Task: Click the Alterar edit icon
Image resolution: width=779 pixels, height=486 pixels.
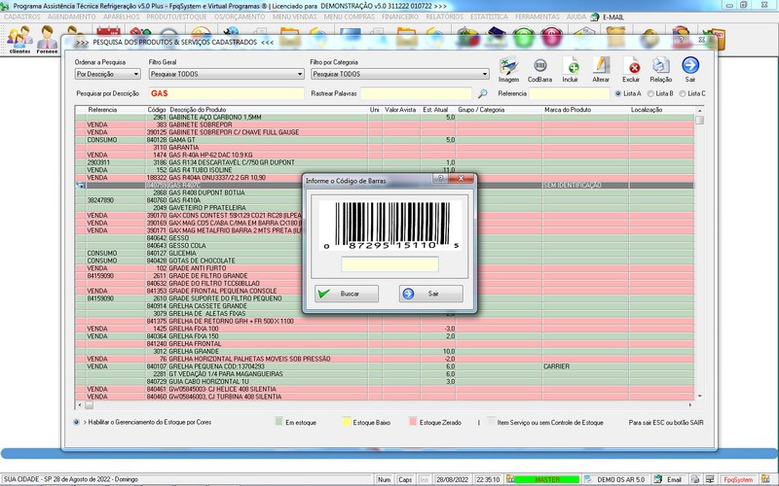Action: point(601,66)
